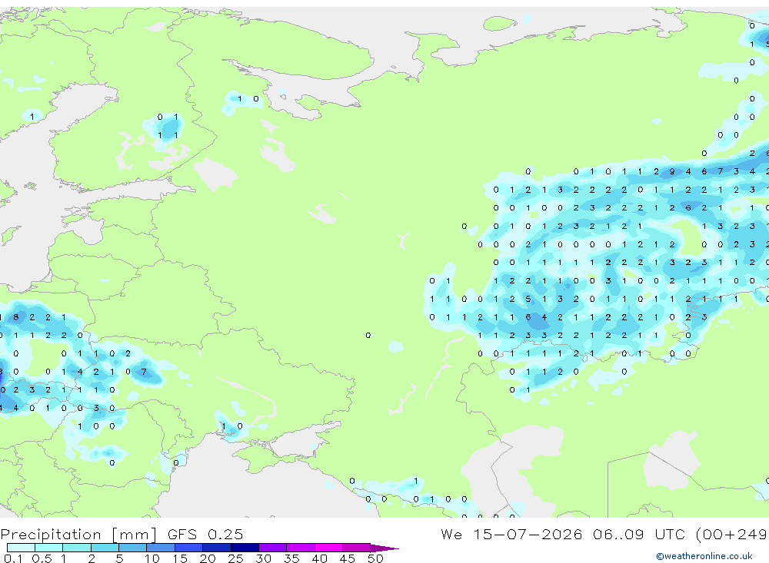Select the 0.5–1 mm legend color swatch
The height and width of the screenshot is (563, 769).
[x=49, y=548]
